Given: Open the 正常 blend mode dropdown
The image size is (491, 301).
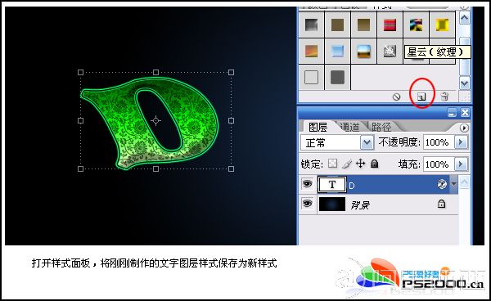Looking at the screenshot, I should (367, 143).
